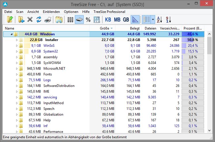Select the Speech folder row

pos(104,109)
